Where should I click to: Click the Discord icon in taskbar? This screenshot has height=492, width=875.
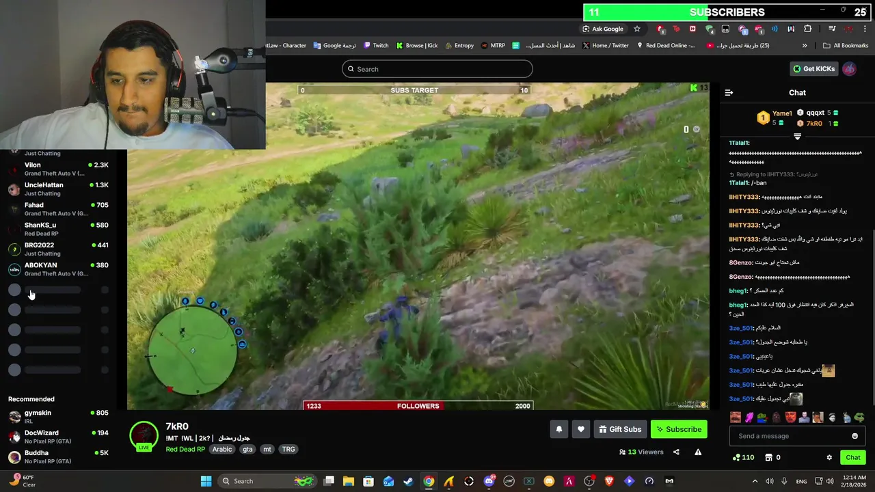[x=489, y=481]
